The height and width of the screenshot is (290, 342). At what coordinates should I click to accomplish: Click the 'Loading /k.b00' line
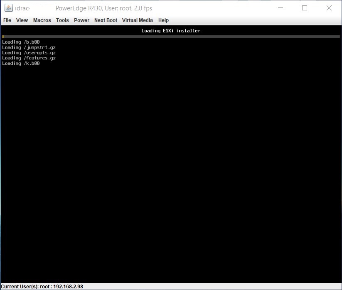[21, 63]
